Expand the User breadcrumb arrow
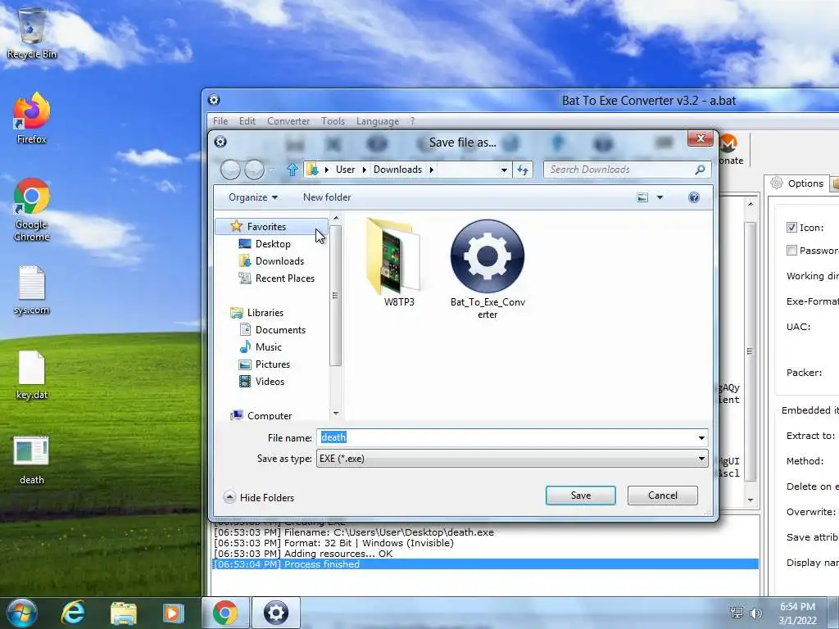The image size is (839, 629). [364, 170]
